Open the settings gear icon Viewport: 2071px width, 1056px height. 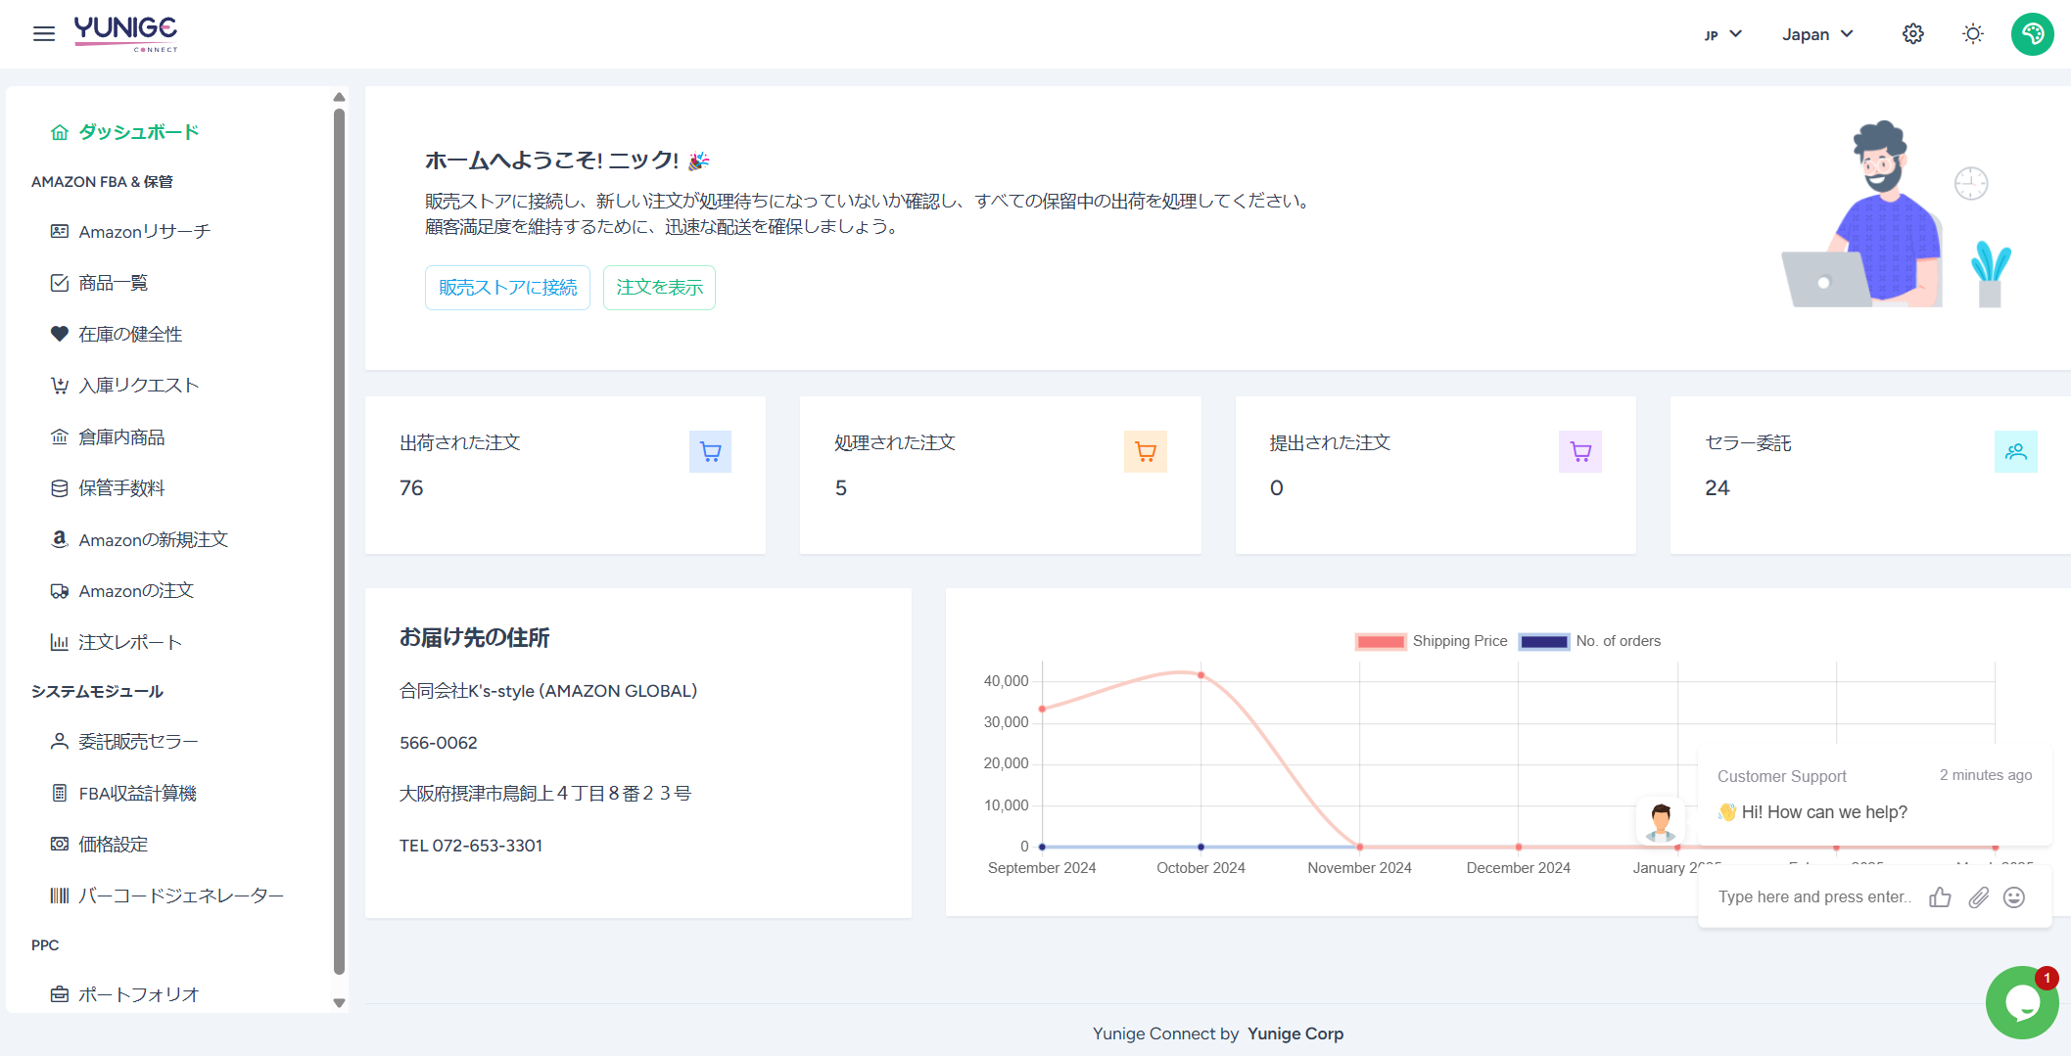point(1912,34)
